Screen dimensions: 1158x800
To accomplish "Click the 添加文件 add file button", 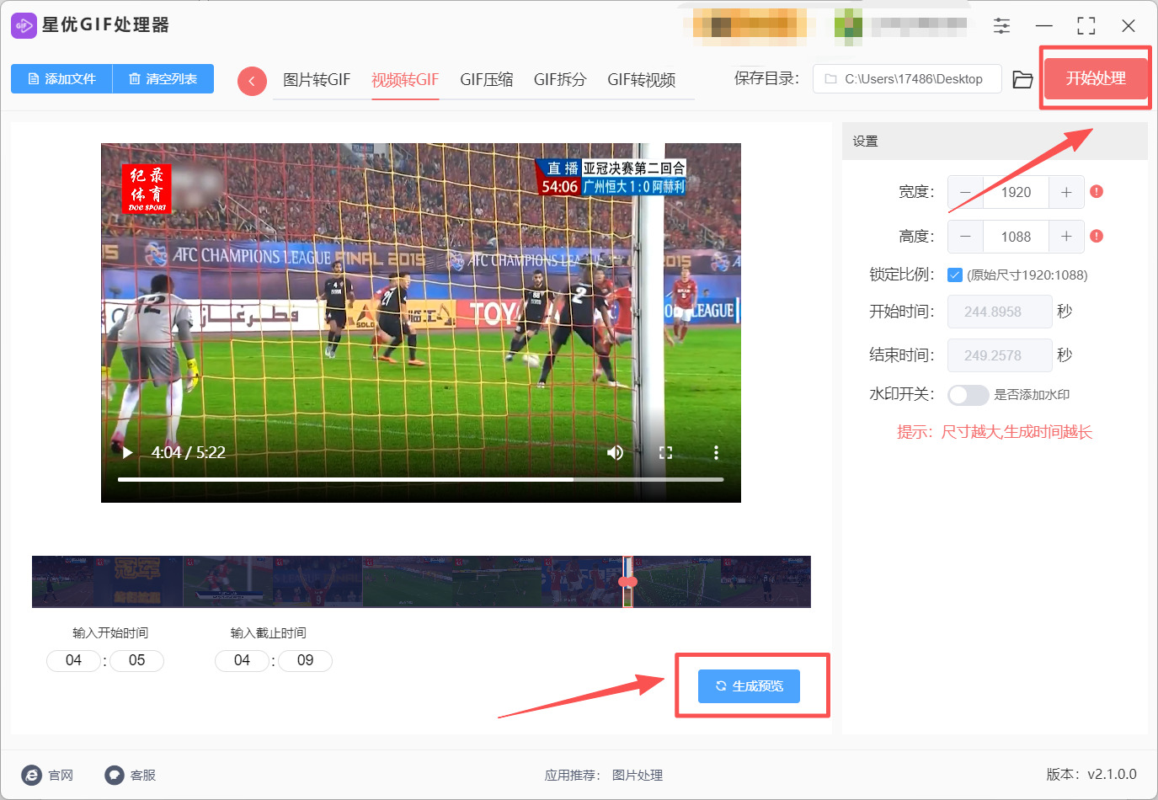I will click(61, 79).
